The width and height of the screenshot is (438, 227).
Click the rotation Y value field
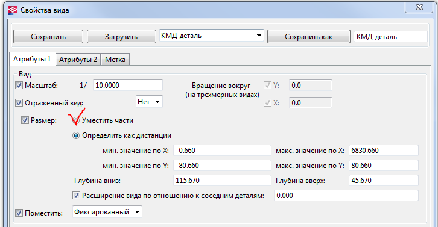311,86
